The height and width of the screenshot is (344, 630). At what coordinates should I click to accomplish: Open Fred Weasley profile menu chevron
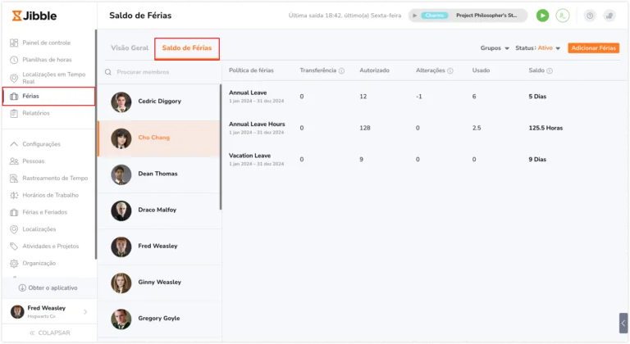click(x=85, y=312)
